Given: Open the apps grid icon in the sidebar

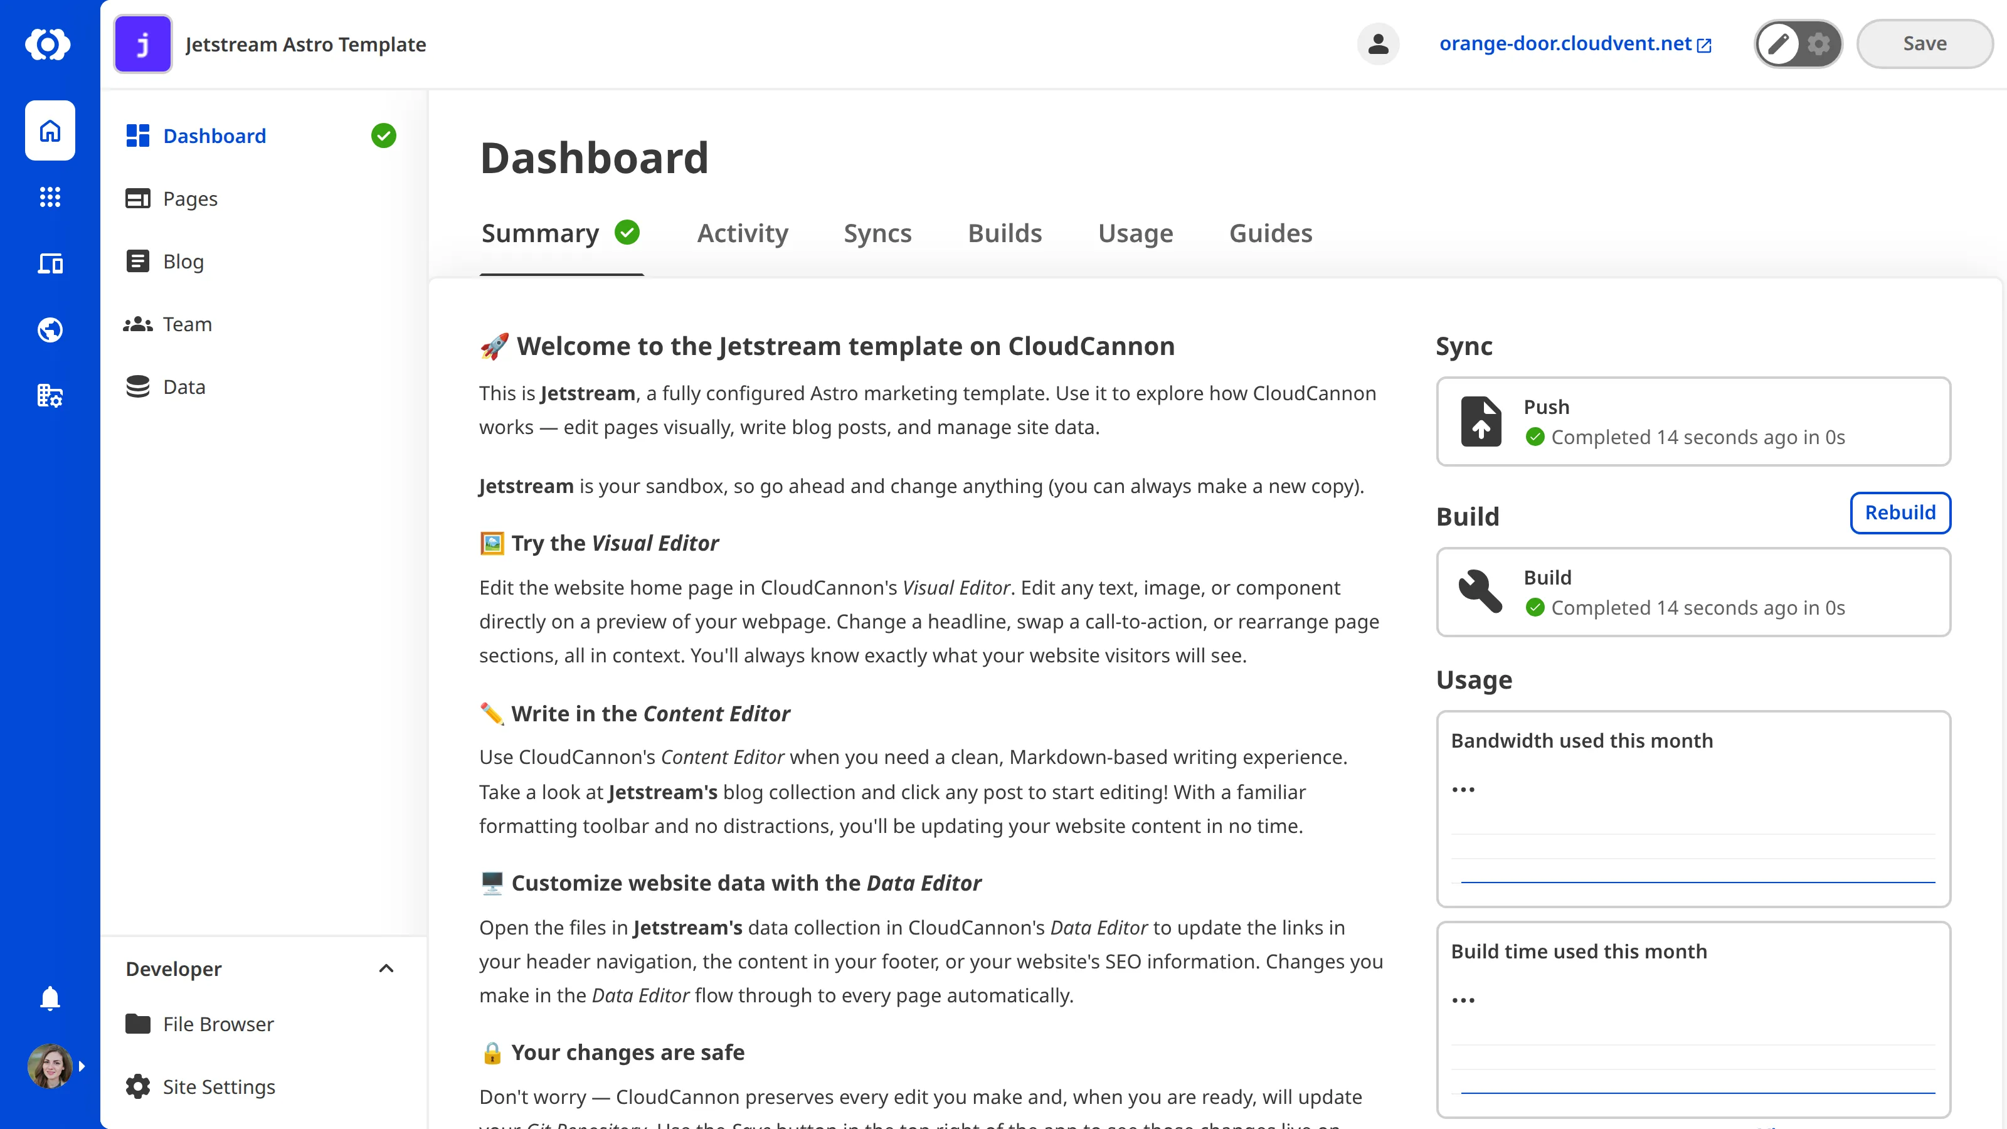Looking at the screenshot, I should tap(49, 197).
